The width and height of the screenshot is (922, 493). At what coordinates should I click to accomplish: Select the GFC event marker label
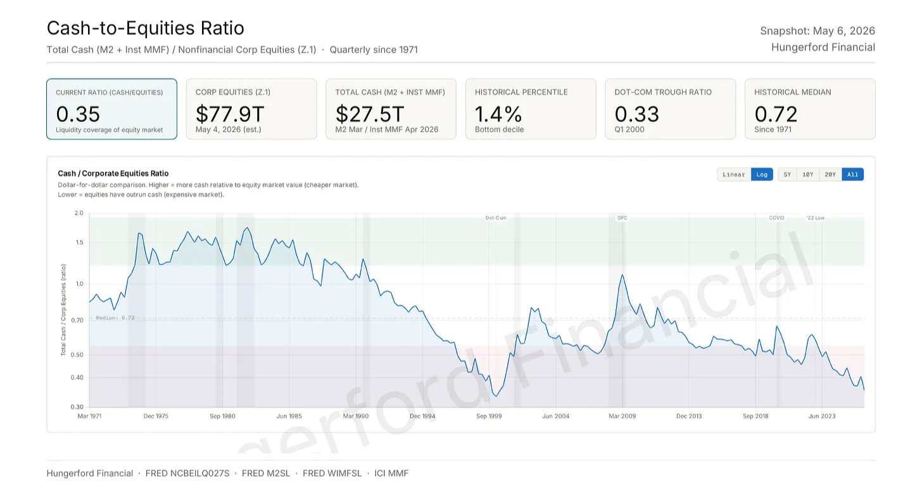(x=622, y=218)
